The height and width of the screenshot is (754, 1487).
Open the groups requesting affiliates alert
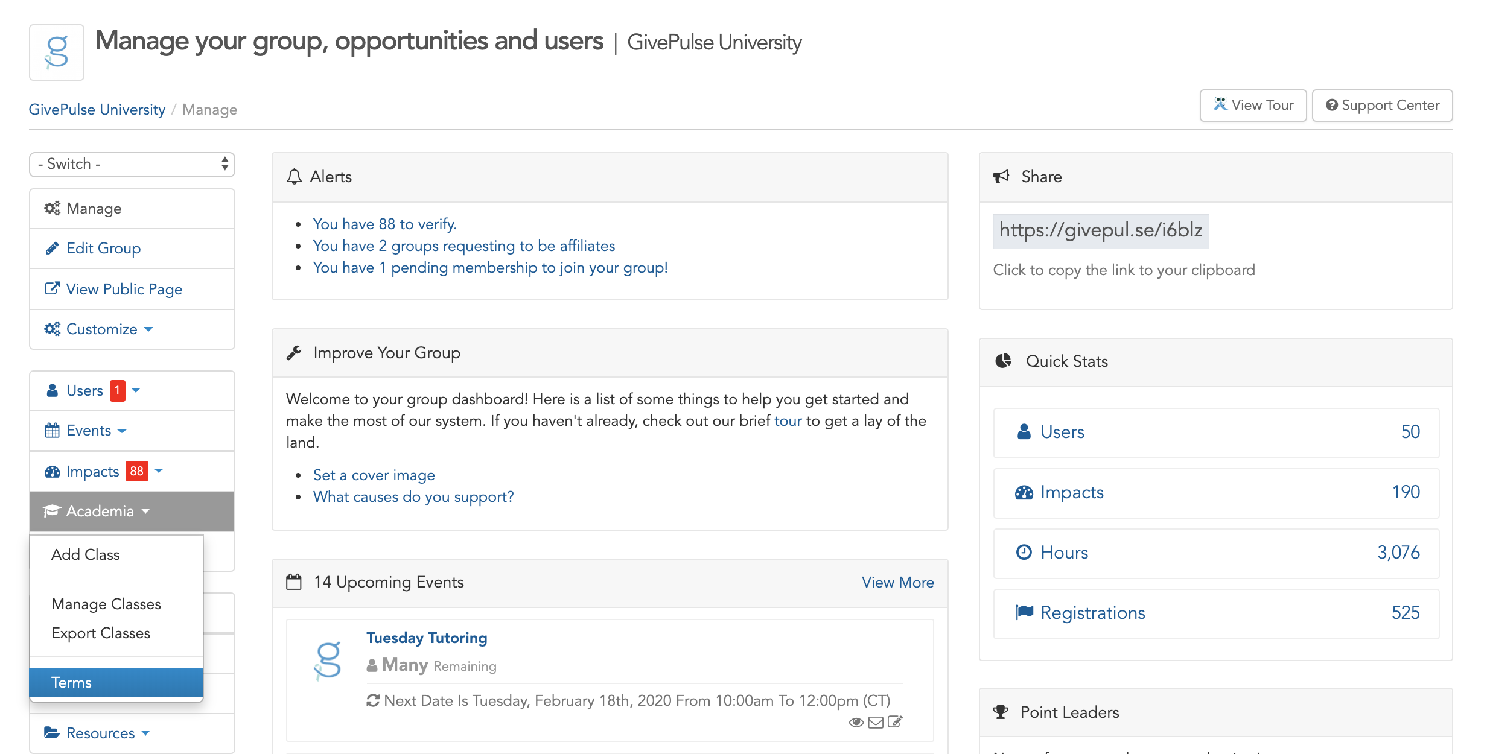[463, 246]
